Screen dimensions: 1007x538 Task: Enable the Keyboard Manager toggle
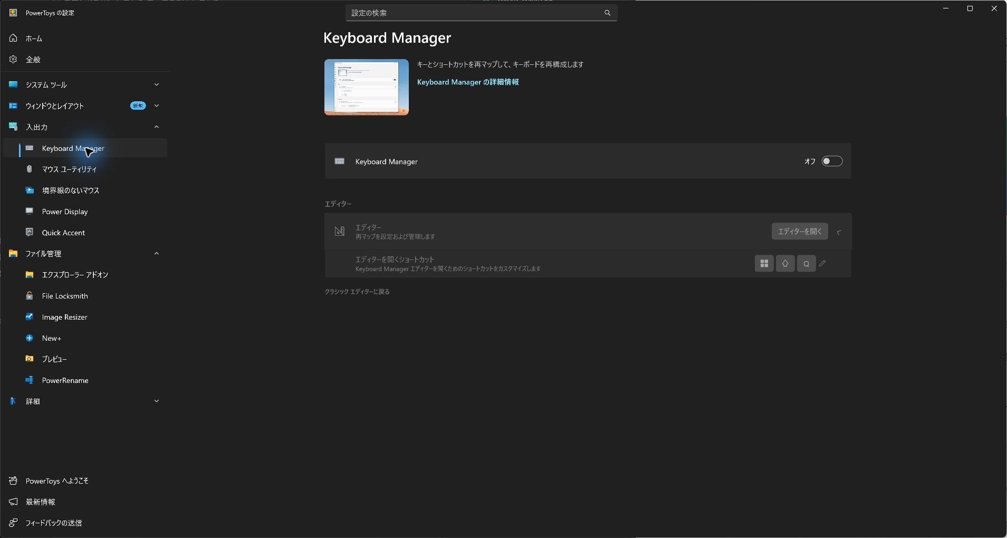point(832,161)
